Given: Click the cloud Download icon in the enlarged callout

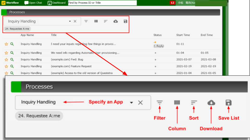Looking at the screenshot, I should point(211,103).
